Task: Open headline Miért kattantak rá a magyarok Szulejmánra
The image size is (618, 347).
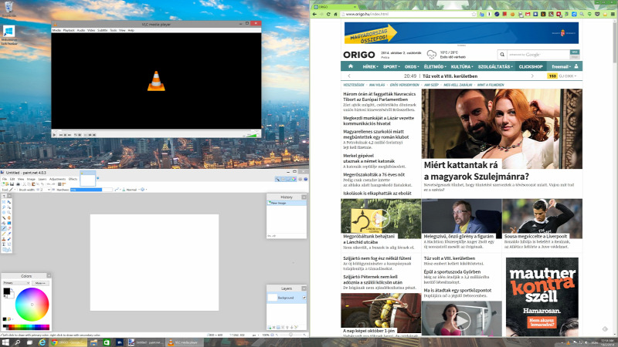Action: pyautogui.click(x=476, y=170)
